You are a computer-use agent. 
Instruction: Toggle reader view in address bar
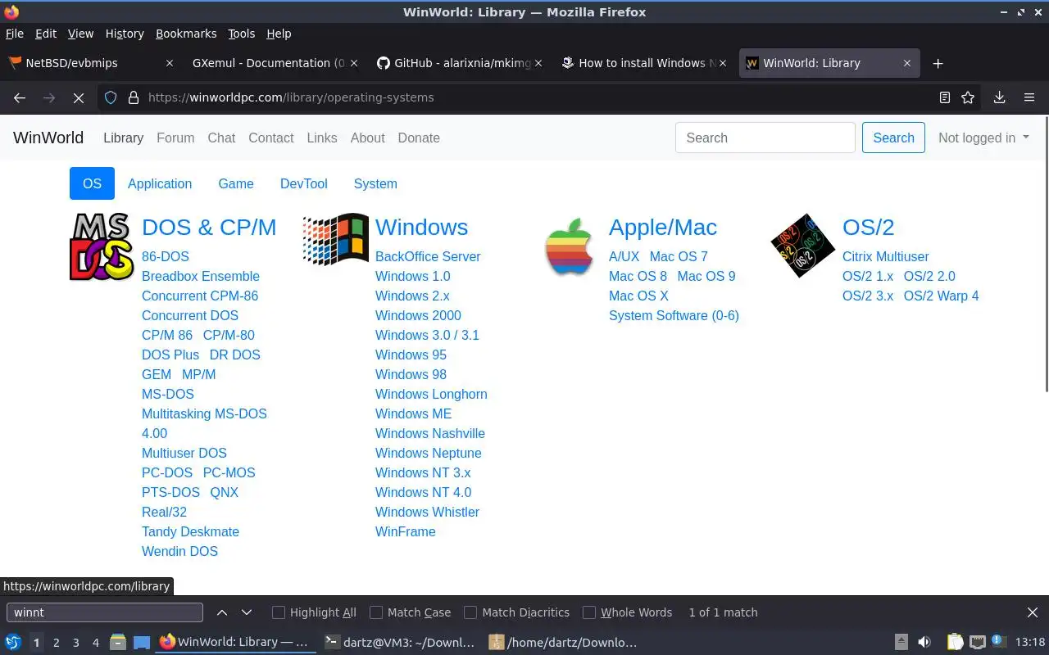944,97
